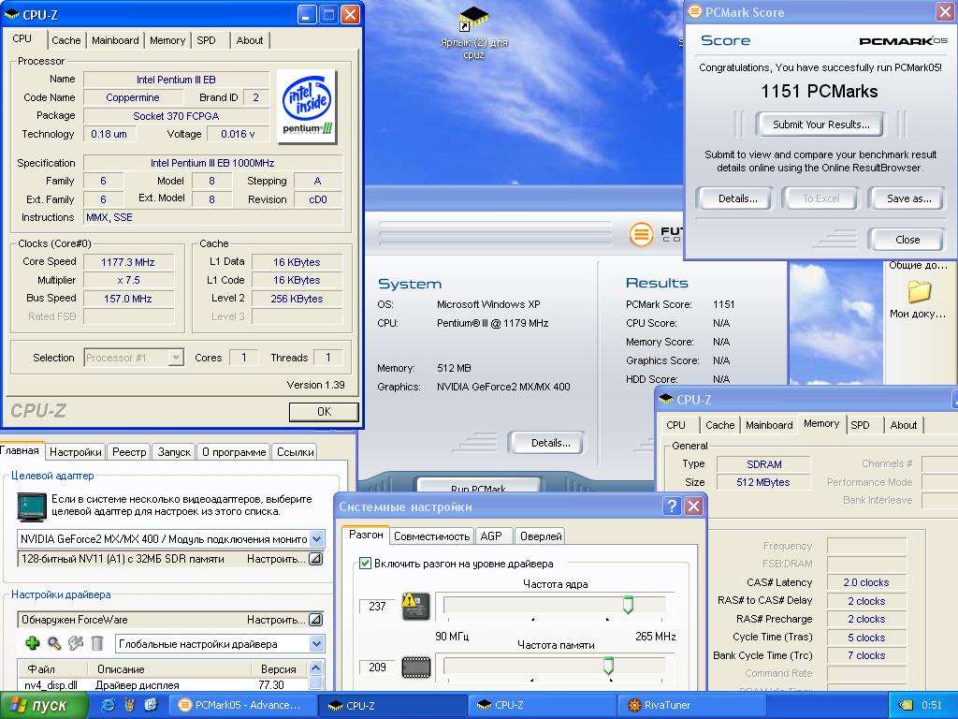958x719 pixels.
Task: Open Реестр tab in RivaTuner
Action: coord(129,452)
